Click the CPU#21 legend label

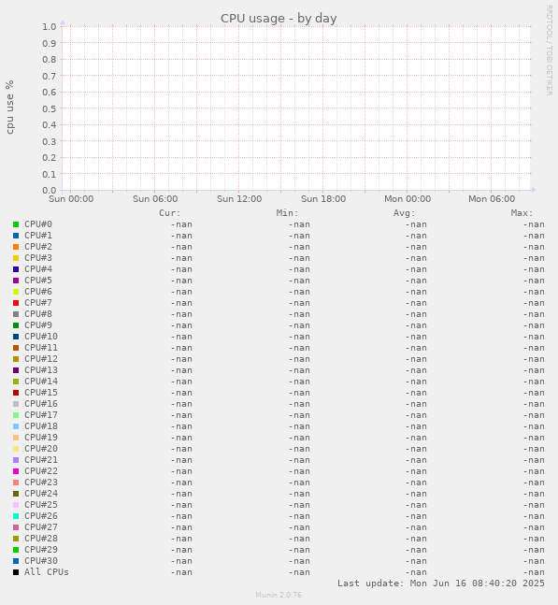point(41,460)
